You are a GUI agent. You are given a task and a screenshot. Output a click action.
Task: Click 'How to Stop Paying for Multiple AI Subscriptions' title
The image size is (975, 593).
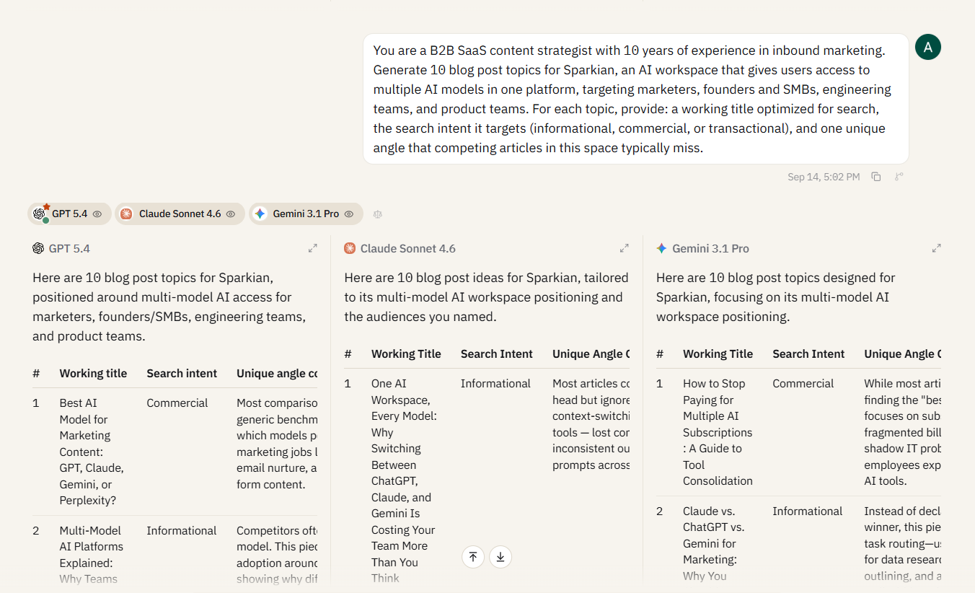point(718,432)
